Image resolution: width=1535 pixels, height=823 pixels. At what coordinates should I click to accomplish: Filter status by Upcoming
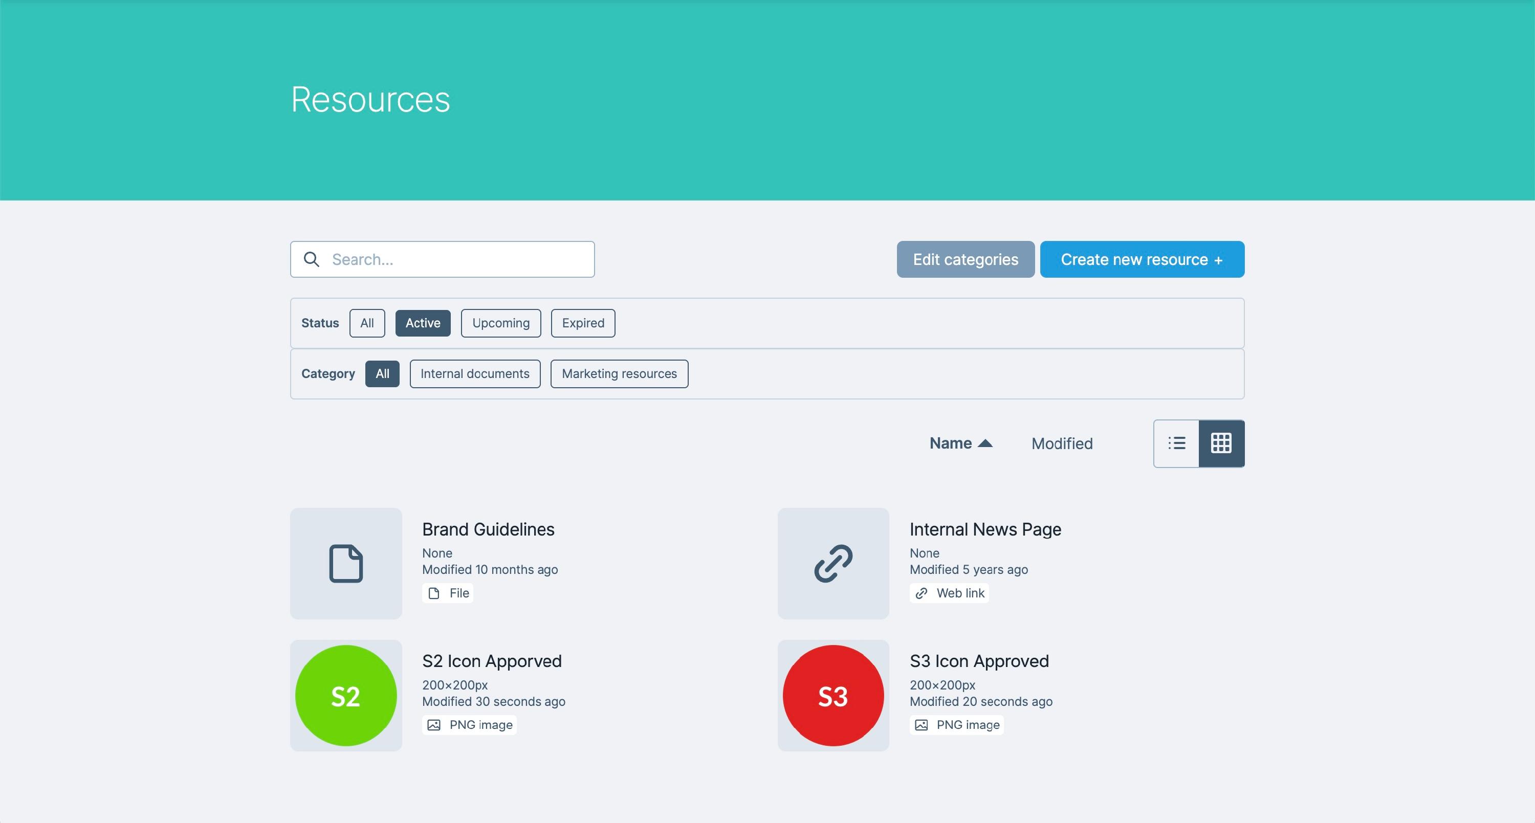coord(500,323)
